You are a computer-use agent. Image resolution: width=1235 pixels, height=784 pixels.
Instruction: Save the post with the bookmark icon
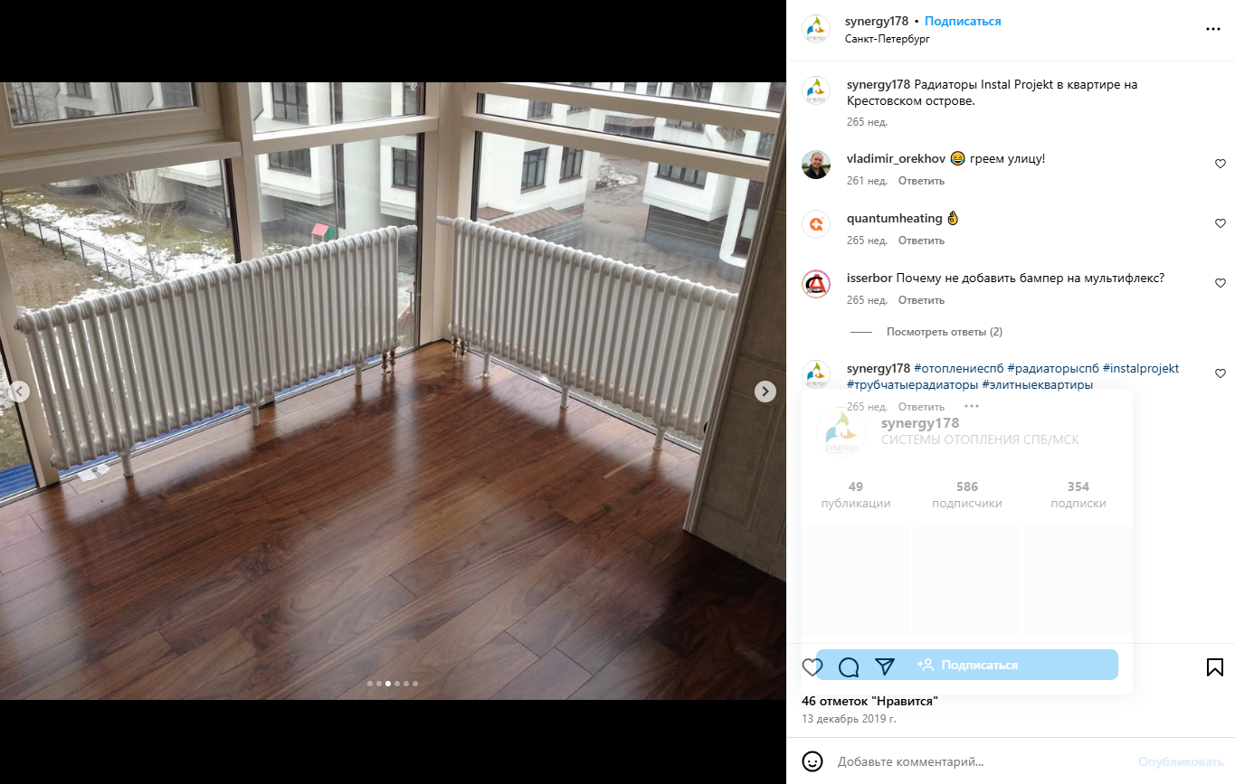(1214, 667)
